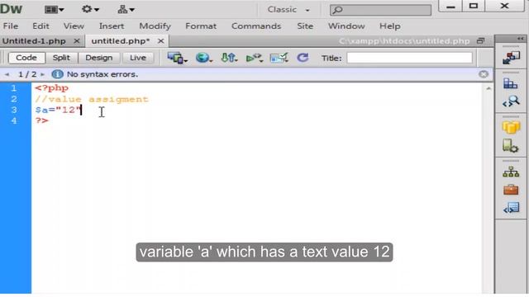Screen dimensions: 529x297
Task: Switch to the untitled.php document tab
Action: tap(121, 41)
